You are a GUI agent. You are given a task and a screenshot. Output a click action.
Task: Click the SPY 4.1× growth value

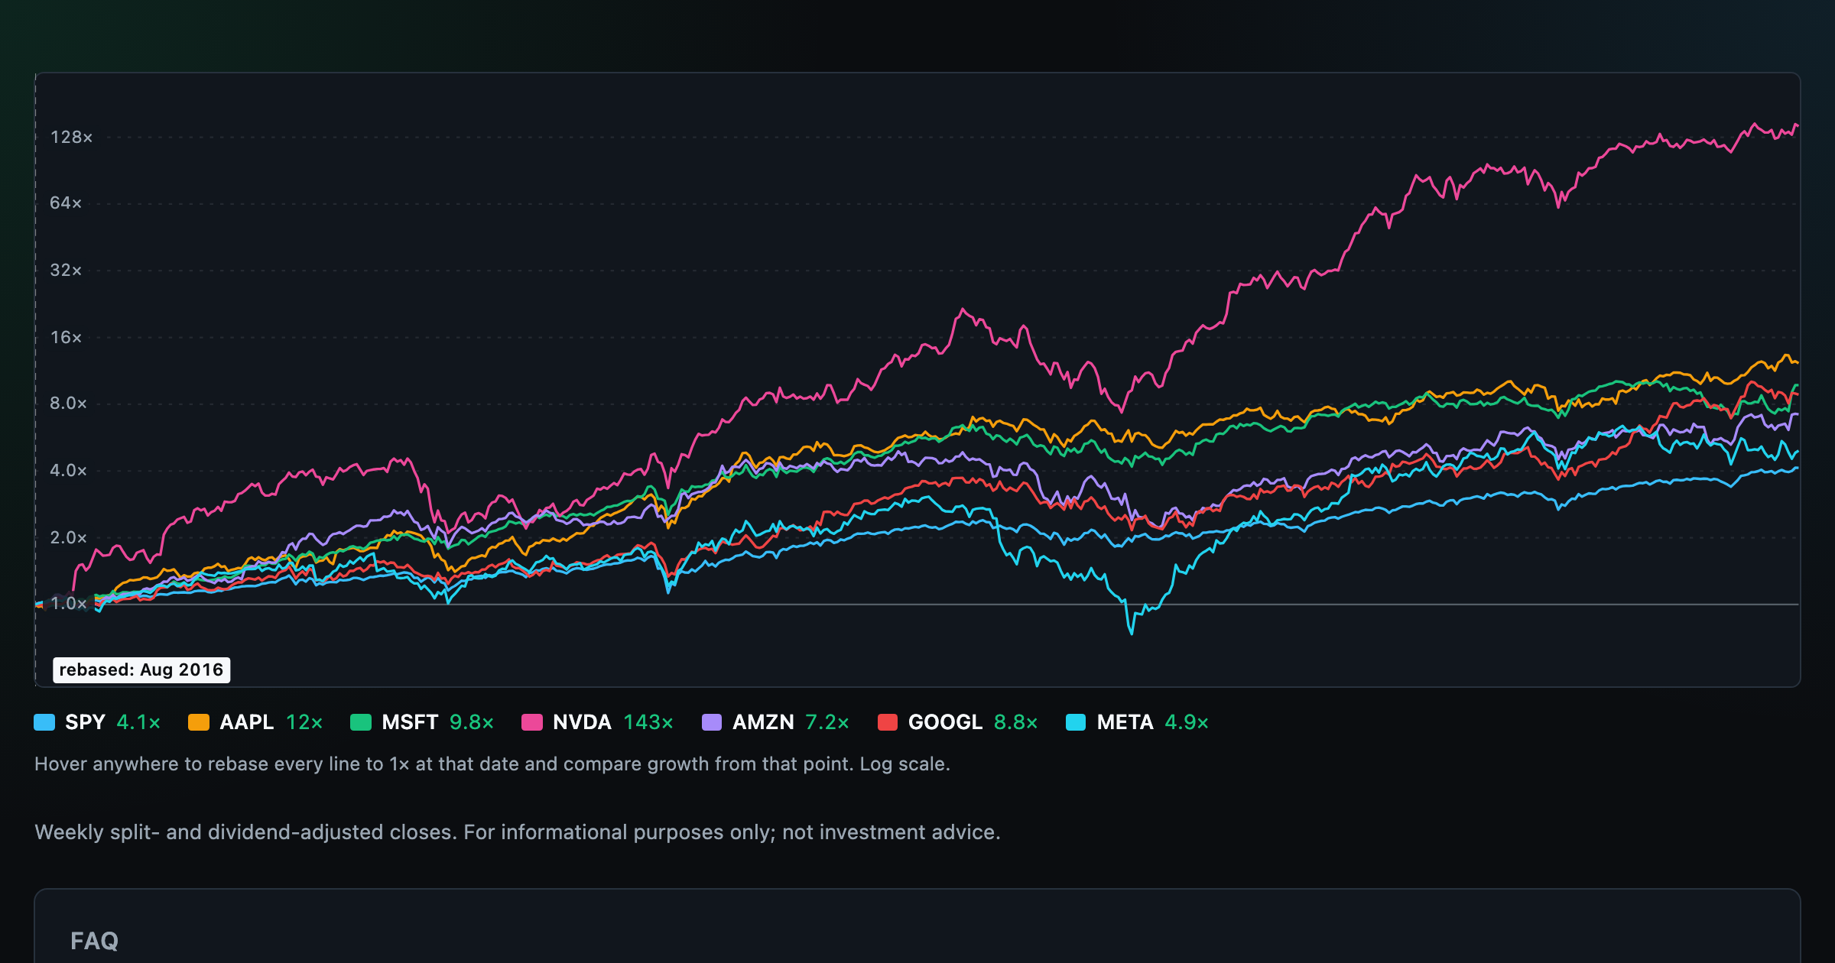[x=138, y=722]
